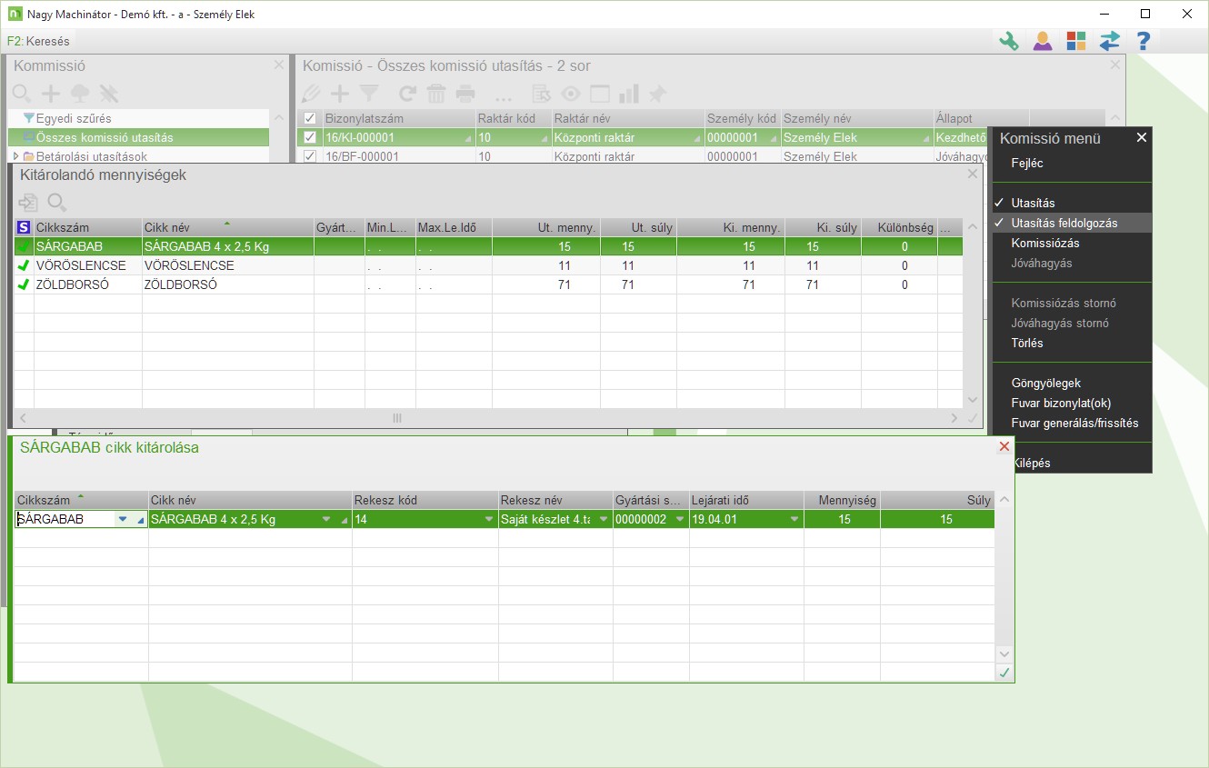Viewport: 1209px width, 768px height.
Task: Choose Törlés from the Komissió menu
Action: [x=1027, y=343]
